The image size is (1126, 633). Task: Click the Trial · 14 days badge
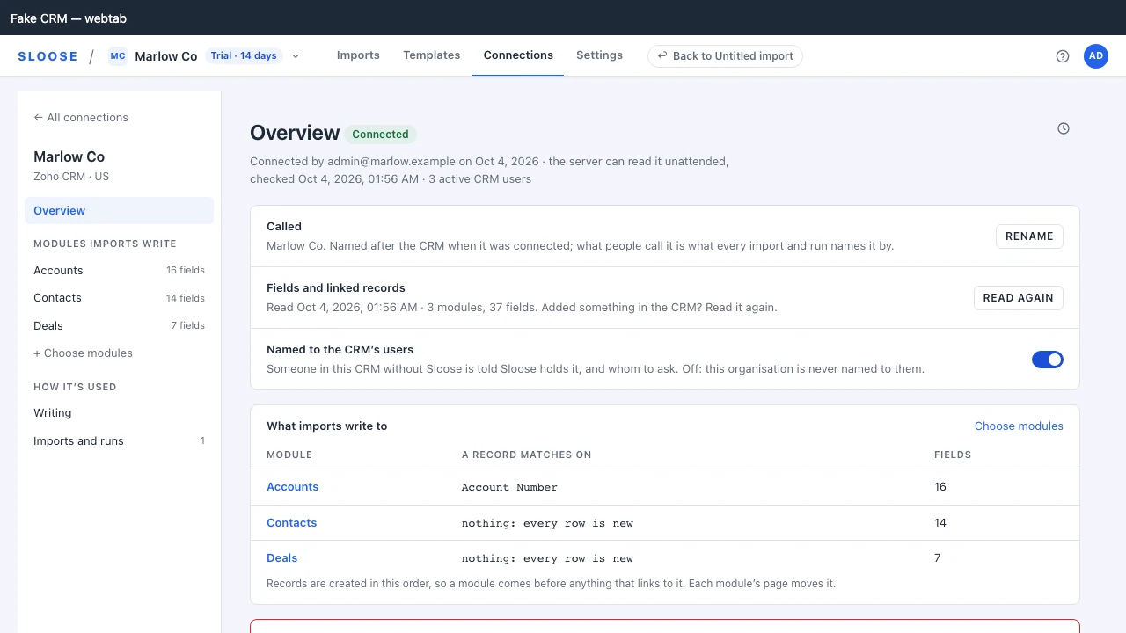tap(244, 56)
